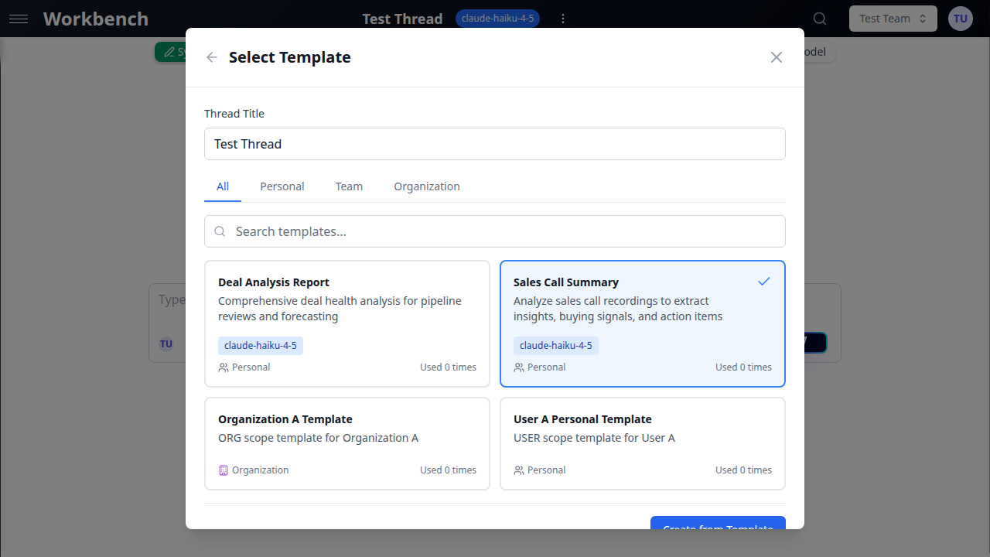Open global search via the magnifier icon
Screen dimensions: 990x557
[x=819, y=19]
